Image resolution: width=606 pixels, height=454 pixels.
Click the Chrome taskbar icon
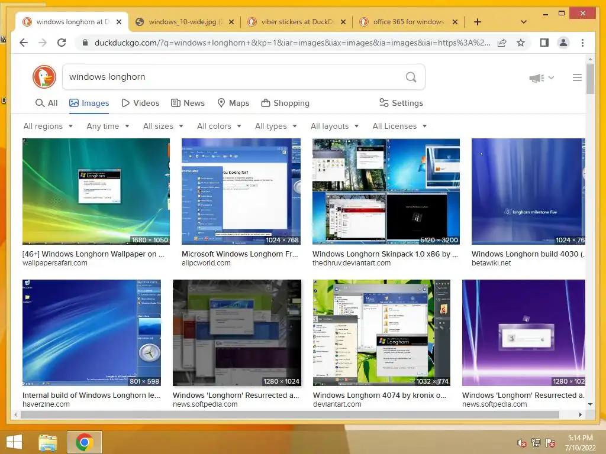[x=85, y=442]
